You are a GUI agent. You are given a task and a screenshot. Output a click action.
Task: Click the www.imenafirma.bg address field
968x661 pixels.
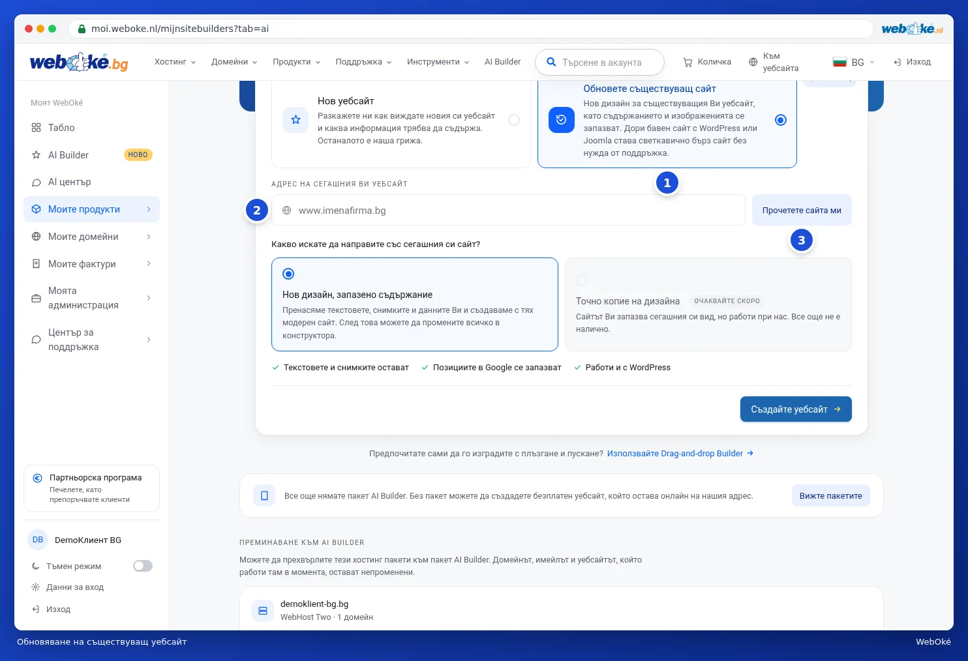tap(508, 210)
